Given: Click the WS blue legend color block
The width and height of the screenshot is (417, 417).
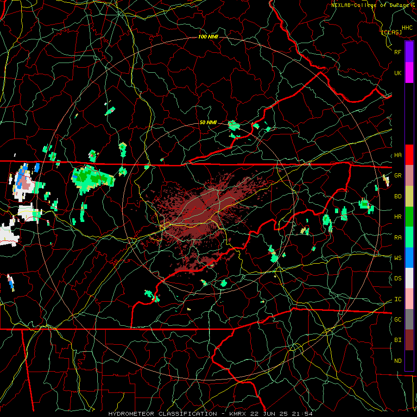Looking at the screenshot, I should point(409,258).
